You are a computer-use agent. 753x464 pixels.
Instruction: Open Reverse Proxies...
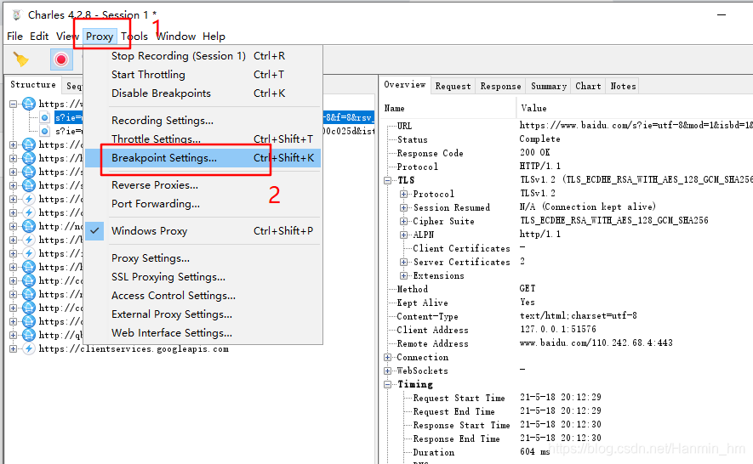click(202, 185)
